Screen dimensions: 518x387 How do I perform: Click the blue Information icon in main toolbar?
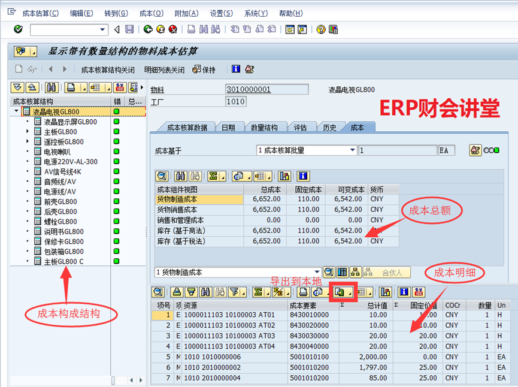coord(236,69)
